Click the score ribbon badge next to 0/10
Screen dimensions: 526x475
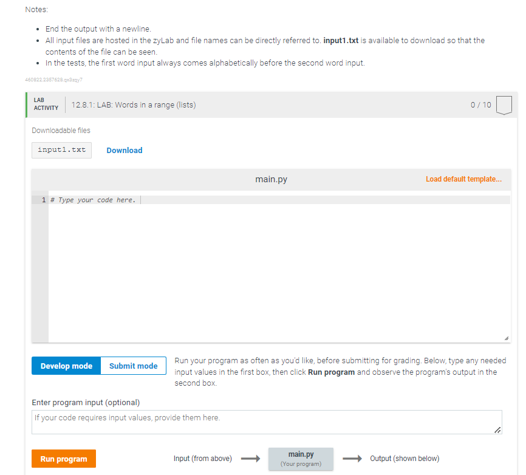pyautogui.click(x=504, y=104)
